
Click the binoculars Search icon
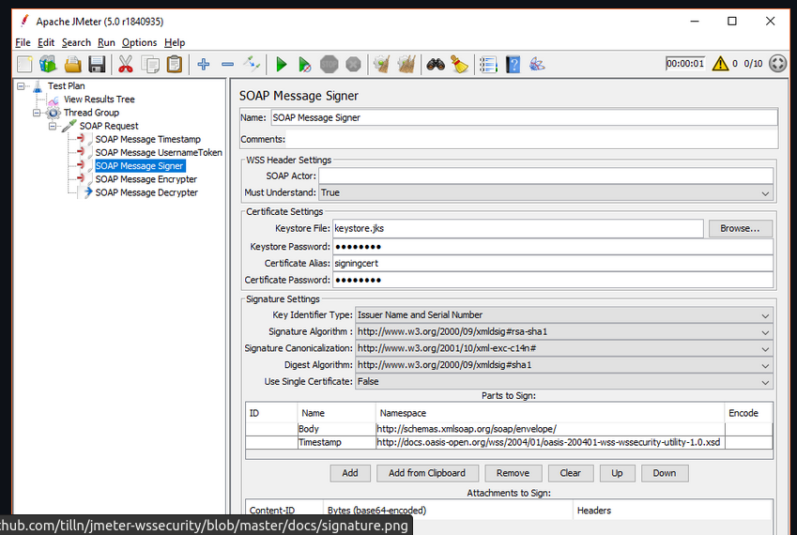pos(436,65)
